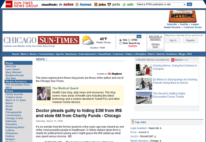Open the Driver job listing in Aurora
Image resolution: width=206 pixels, height=142 pixels.
(x=134, y=132)
